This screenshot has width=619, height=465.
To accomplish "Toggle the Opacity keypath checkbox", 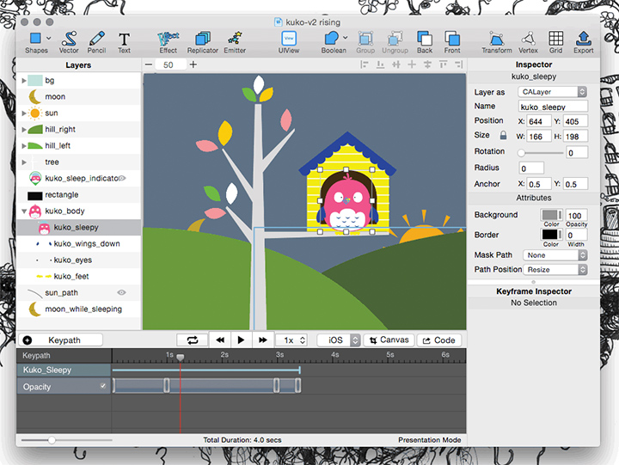I will (103, 387).
